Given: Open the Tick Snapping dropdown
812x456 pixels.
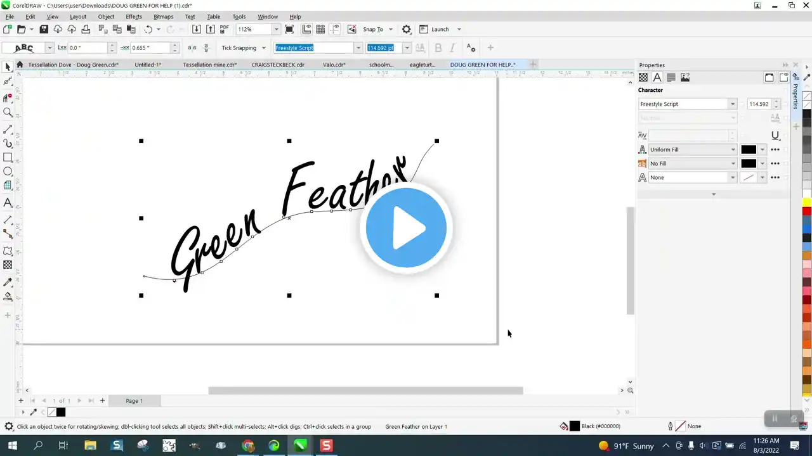Looking at the screenshot, I should coord(263,48).
